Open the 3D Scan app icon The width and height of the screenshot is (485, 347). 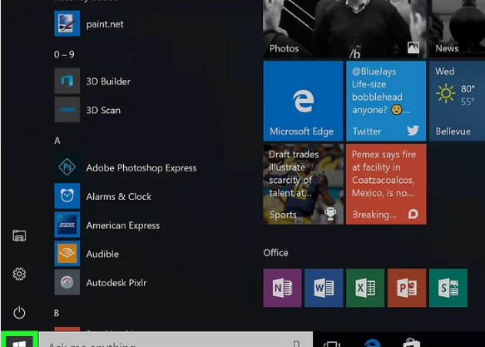[67, 110]
